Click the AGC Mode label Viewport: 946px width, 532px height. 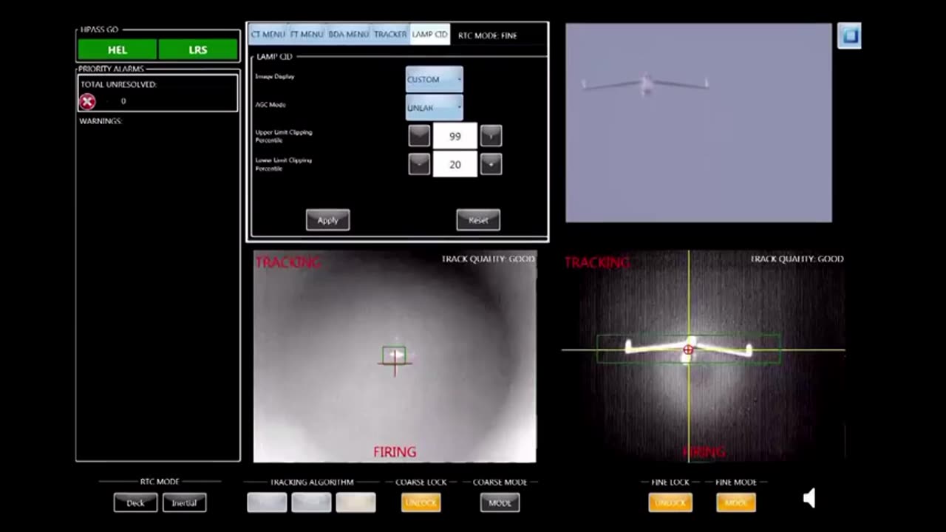click(x=270, y=104)
